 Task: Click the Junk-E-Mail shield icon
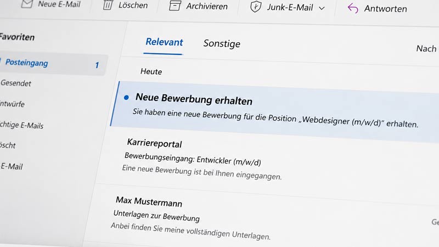coord(256,7)
